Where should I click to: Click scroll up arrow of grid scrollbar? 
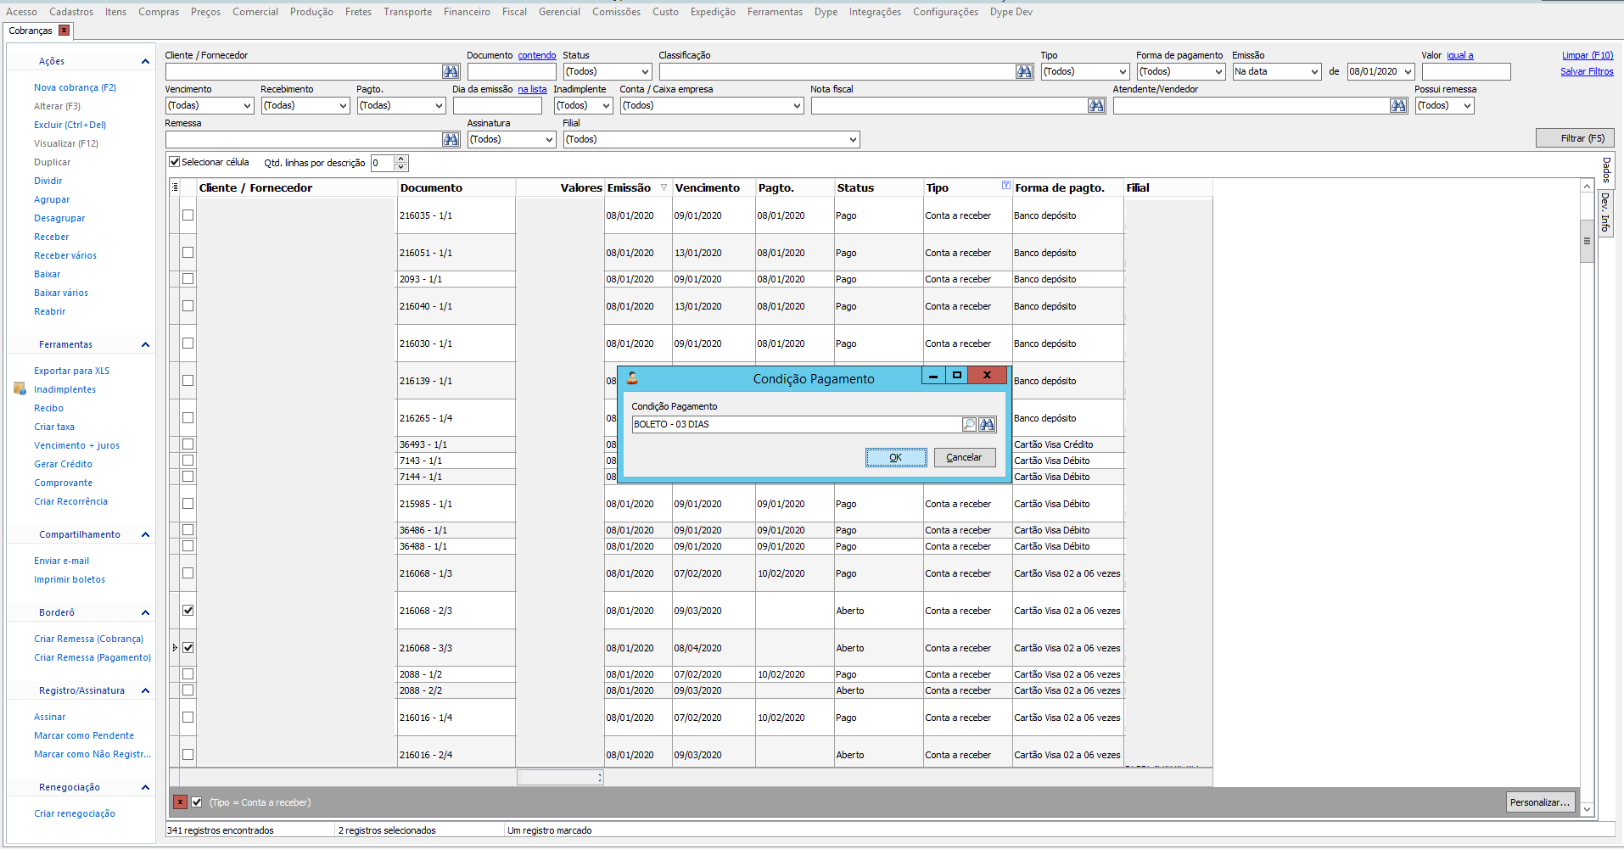click(1587, 186)
